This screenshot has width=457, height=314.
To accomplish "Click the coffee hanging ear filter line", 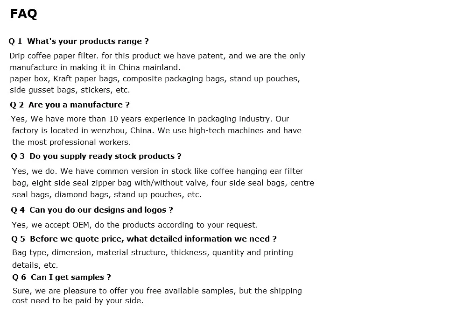I will pos(157,171).
